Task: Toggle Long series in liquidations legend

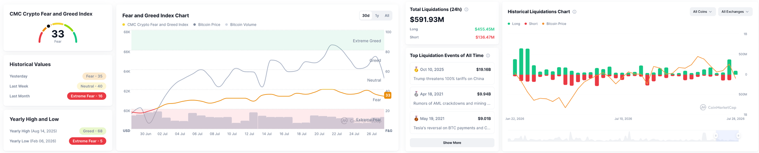Action: tap(514, 24)
